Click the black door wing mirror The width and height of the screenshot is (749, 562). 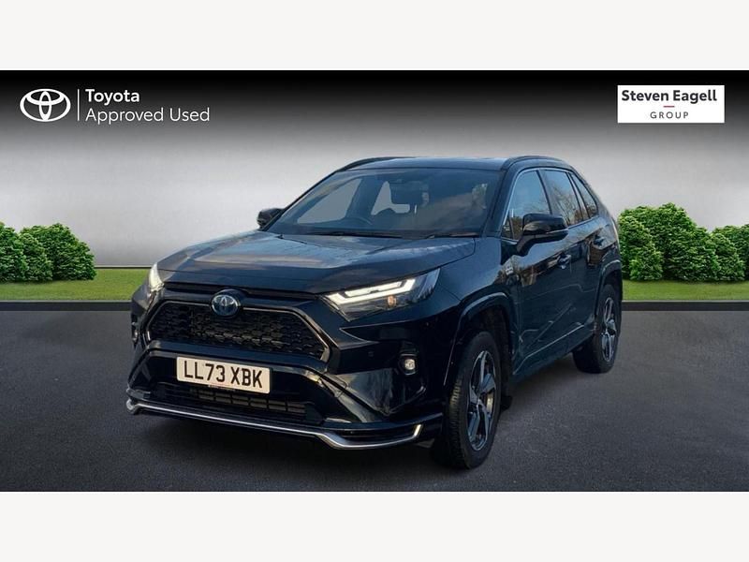542,230
